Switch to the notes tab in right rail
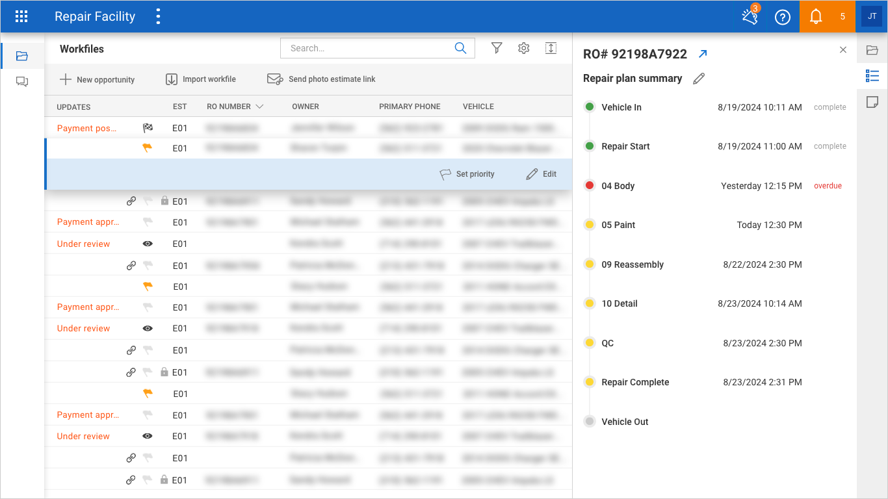Image resolution: width=888 pixels, height=499 pixels. point(872,102)
